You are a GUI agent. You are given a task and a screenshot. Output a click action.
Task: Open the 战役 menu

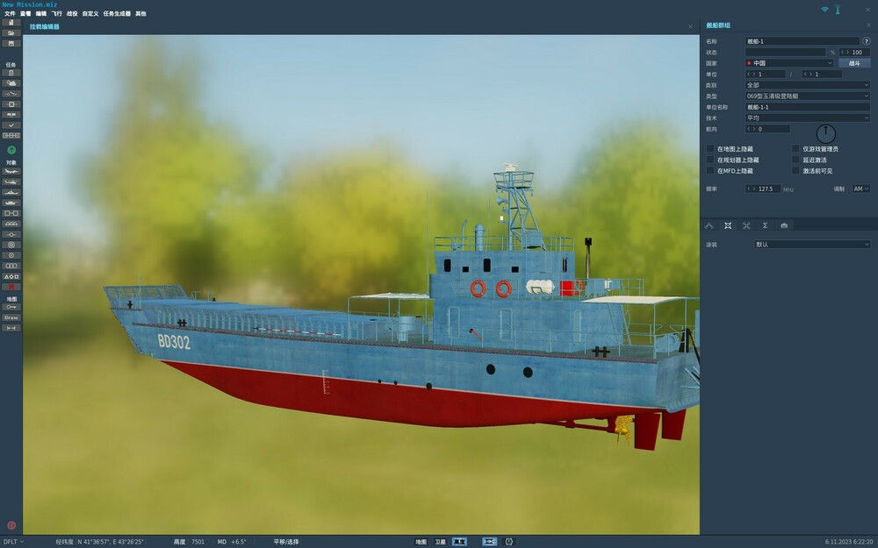point(72,13)
